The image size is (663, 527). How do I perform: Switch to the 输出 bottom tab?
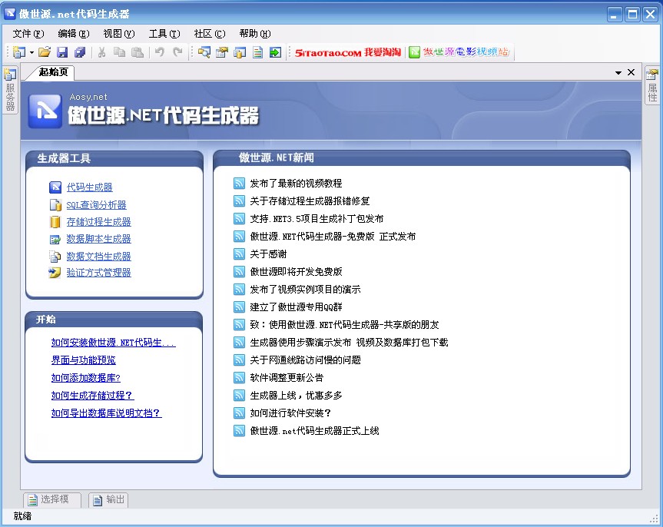tap(108, 500)
